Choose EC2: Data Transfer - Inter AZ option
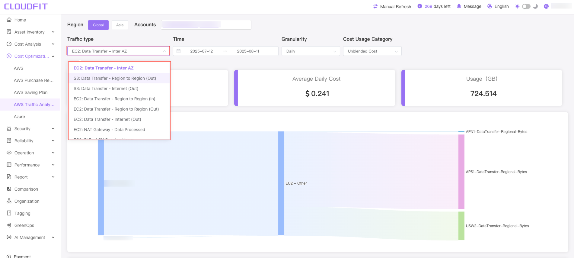Screen dimensions: 574x258 [120, 68]
